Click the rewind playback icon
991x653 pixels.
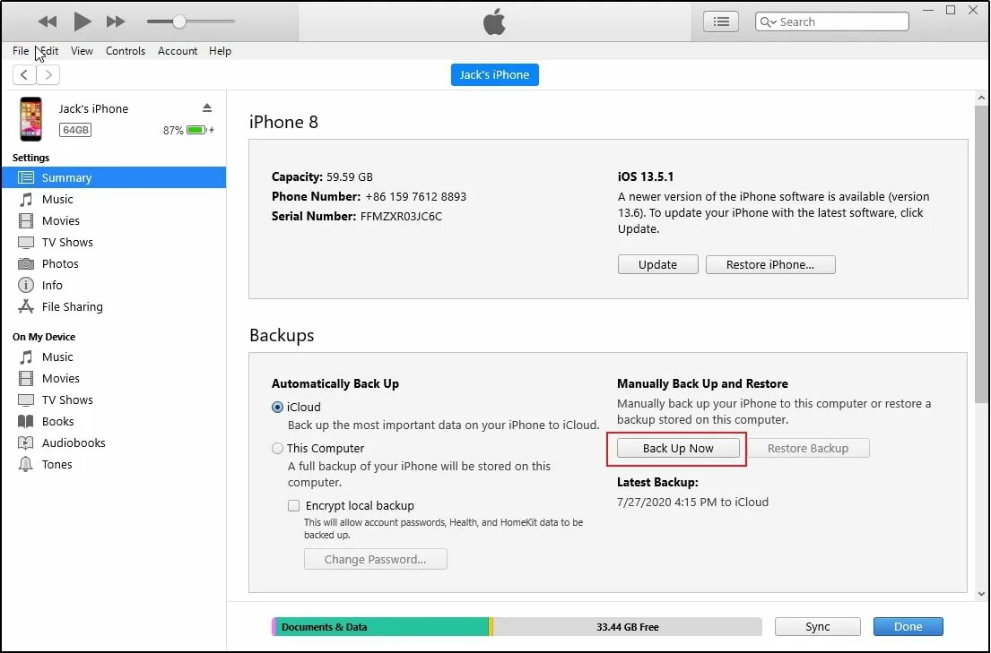48,21
